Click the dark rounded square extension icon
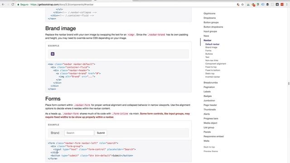The image size is (290, 163). [x=277, y=5]
